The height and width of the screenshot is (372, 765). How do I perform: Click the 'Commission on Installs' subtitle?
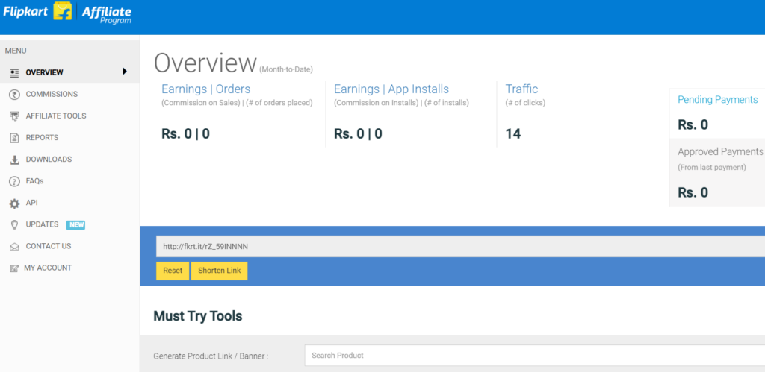click(x=377, y=103)
